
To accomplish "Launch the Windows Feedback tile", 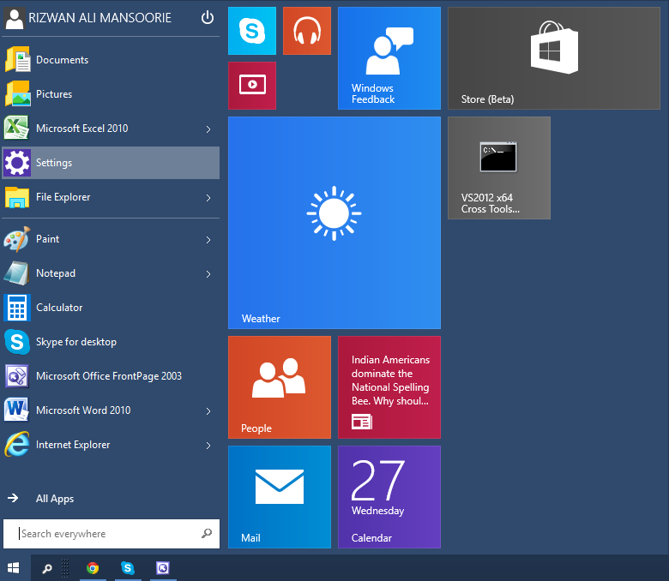I will 389,58.
